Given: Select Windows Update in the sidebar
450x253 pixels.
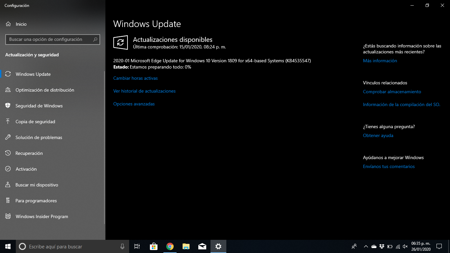Looking at the screenshot, I should [x=53, y=74].
